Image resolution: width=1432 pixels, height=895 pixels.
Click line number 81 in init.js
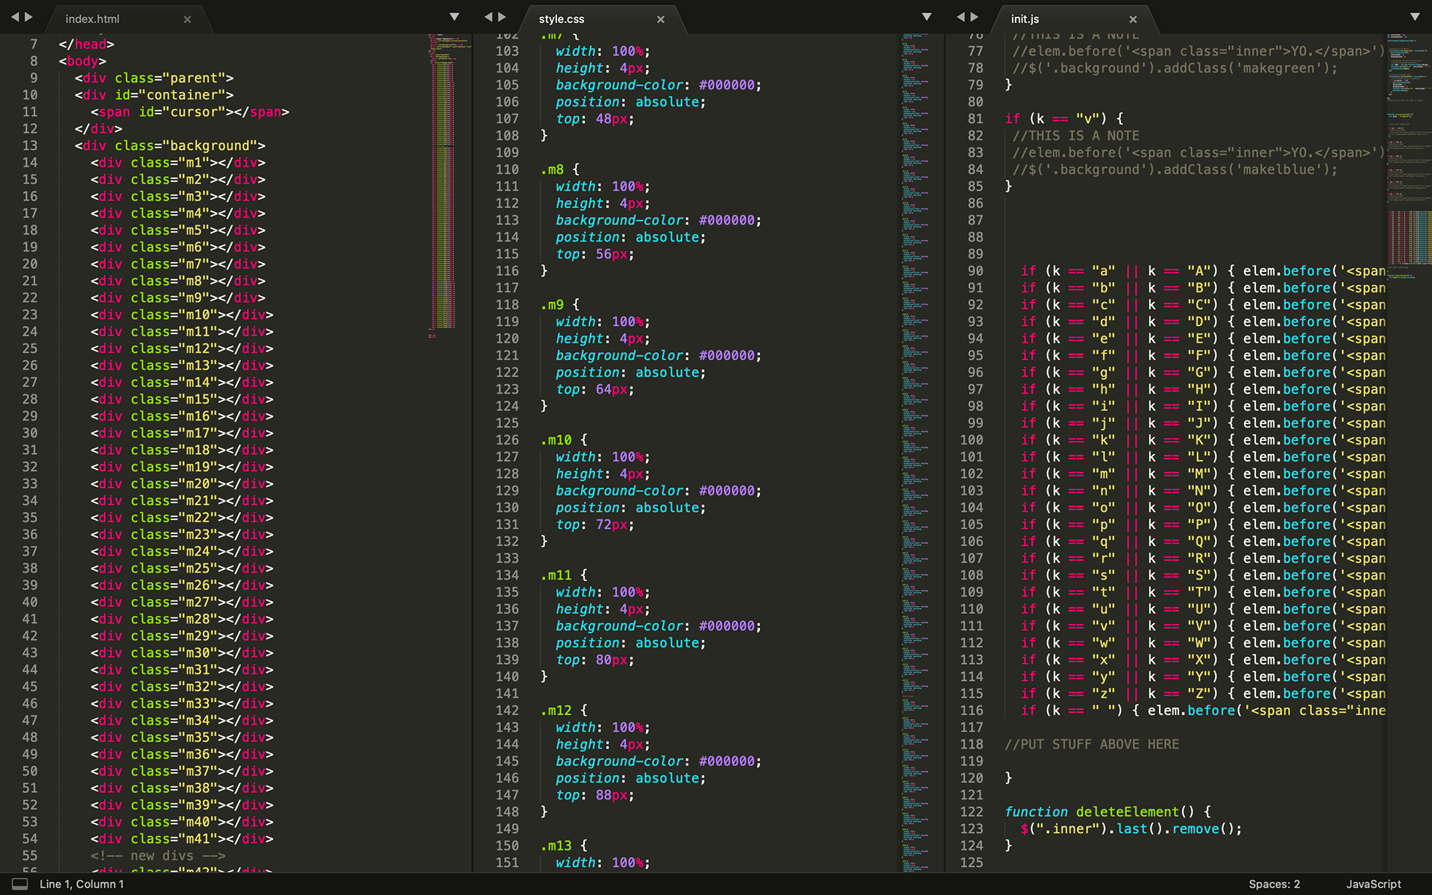[x=975, y=119]
